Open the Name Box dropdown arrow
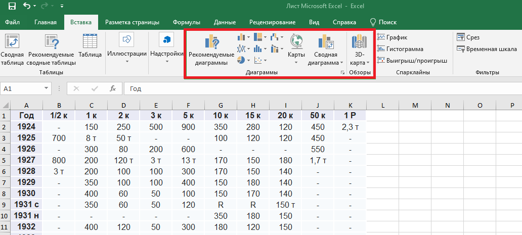Viewport: 522px width, 235px height. click(46, 89)
